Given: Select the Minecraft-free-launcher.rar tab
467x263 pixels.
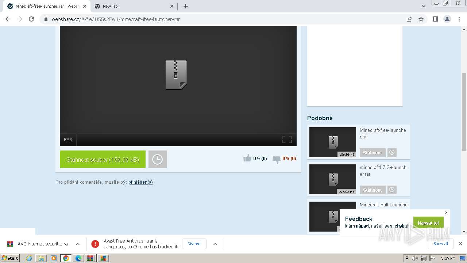Looking at the screenshot, I should coord(47,6).
